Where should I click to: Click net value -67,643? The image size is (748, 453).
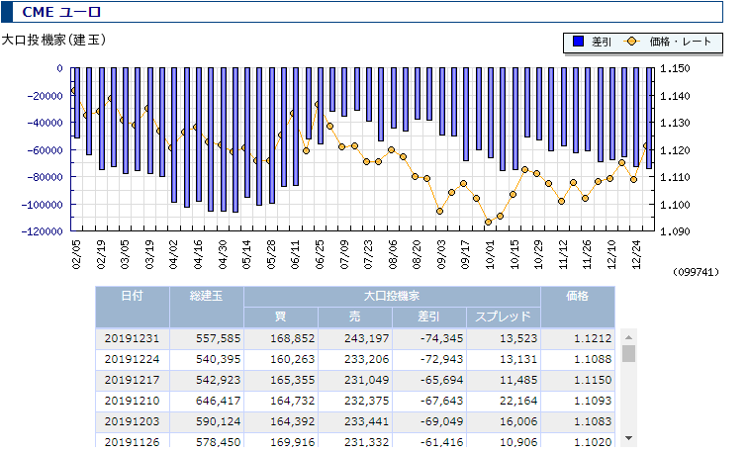pyautogui.click(x=441, y=401)
